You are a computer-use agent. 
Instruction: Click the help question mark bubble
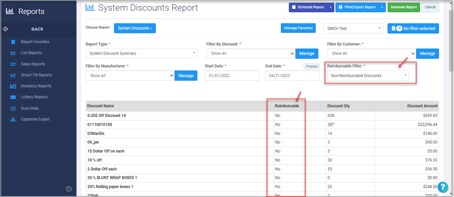point(443,187)
